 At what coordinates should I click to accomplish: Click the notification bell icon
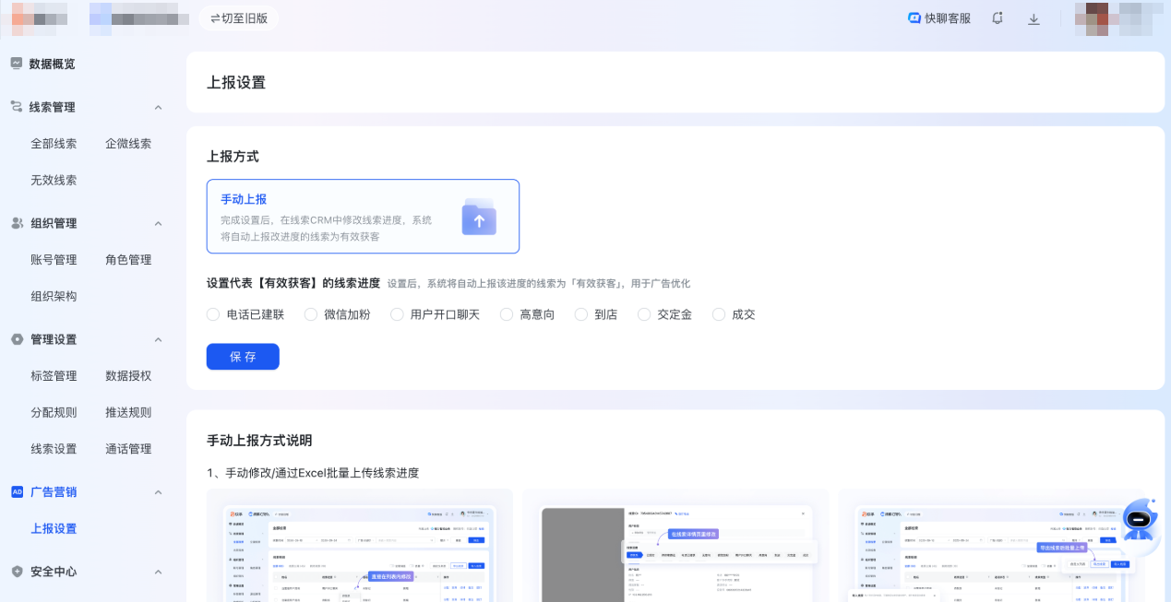point(998,18)
